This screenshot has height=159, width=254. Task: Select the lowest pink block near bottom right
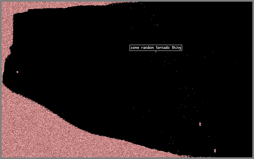[x=215, y=151]
